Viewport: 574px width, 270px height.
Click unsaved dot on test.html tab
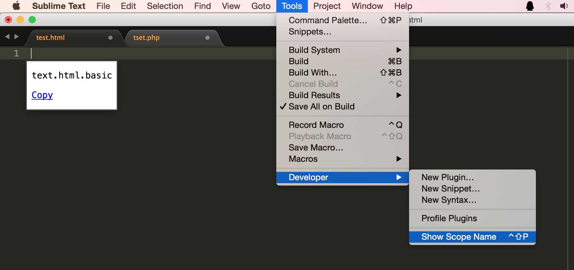pos(110,38)
